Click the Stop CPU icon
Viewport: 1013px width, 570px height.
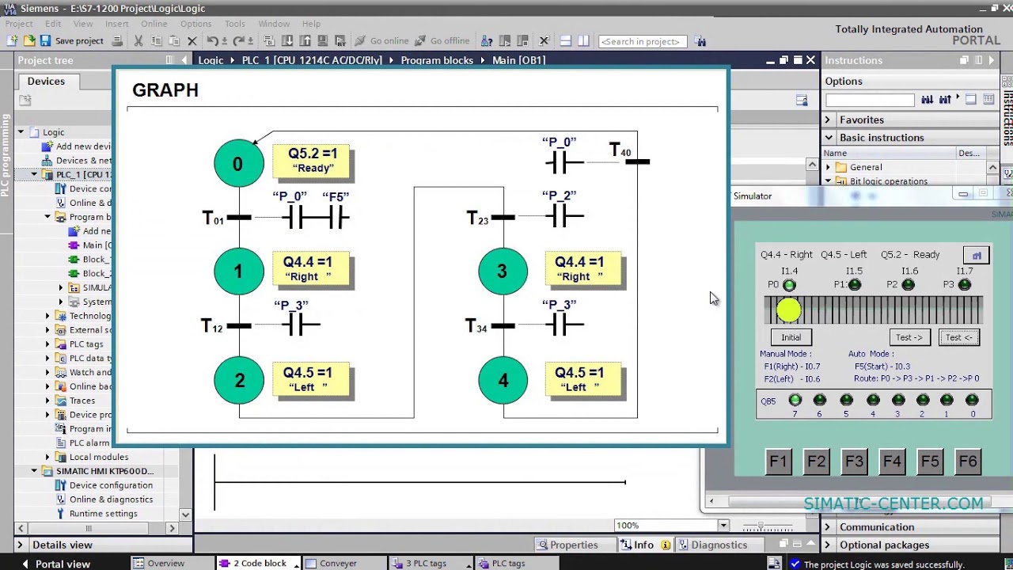click(x=523, y=40)
